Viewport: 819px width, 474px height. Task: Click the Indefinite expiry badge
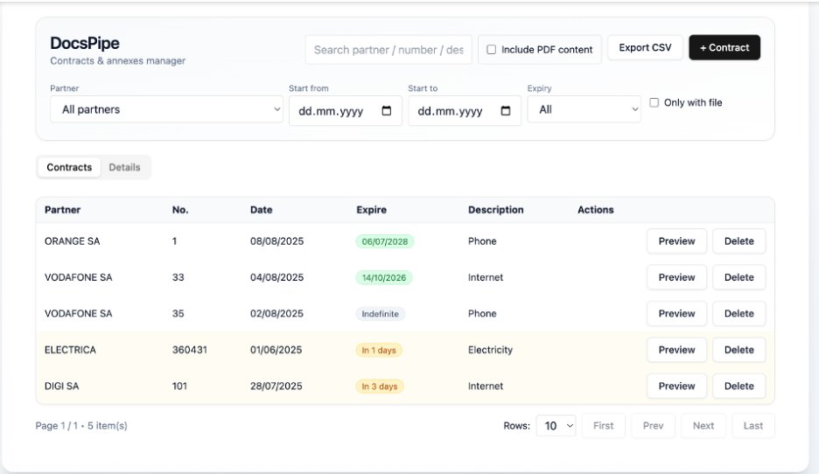381,314
